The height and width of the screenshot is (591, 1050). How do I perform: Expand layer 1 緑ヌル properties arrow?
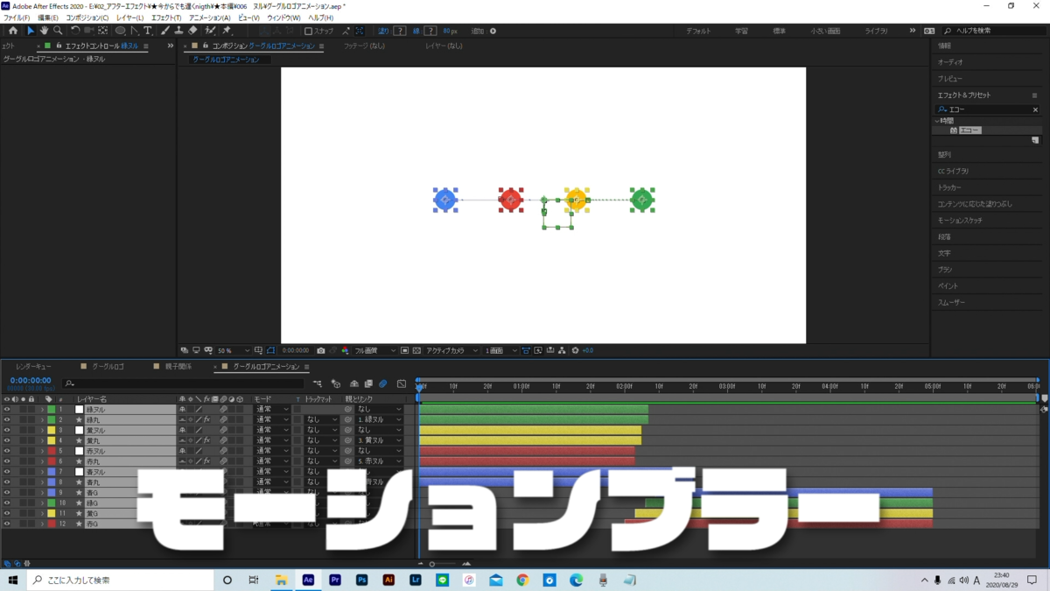coord(41,409)
